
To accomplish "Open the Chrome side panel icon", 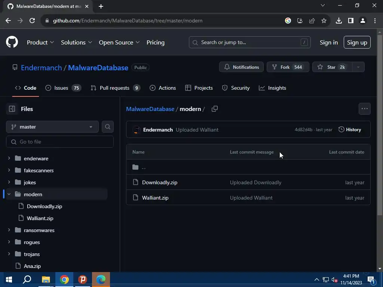I will point(351,21).
